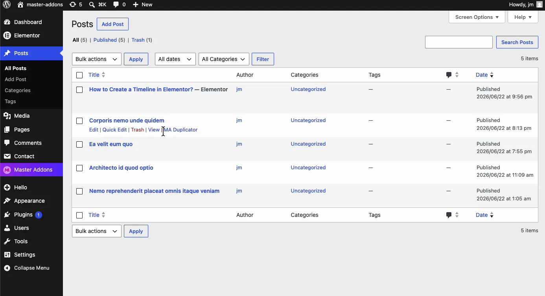
Task: Click the Contact envelope icon in the sidebar
Action: pos(7,156)
